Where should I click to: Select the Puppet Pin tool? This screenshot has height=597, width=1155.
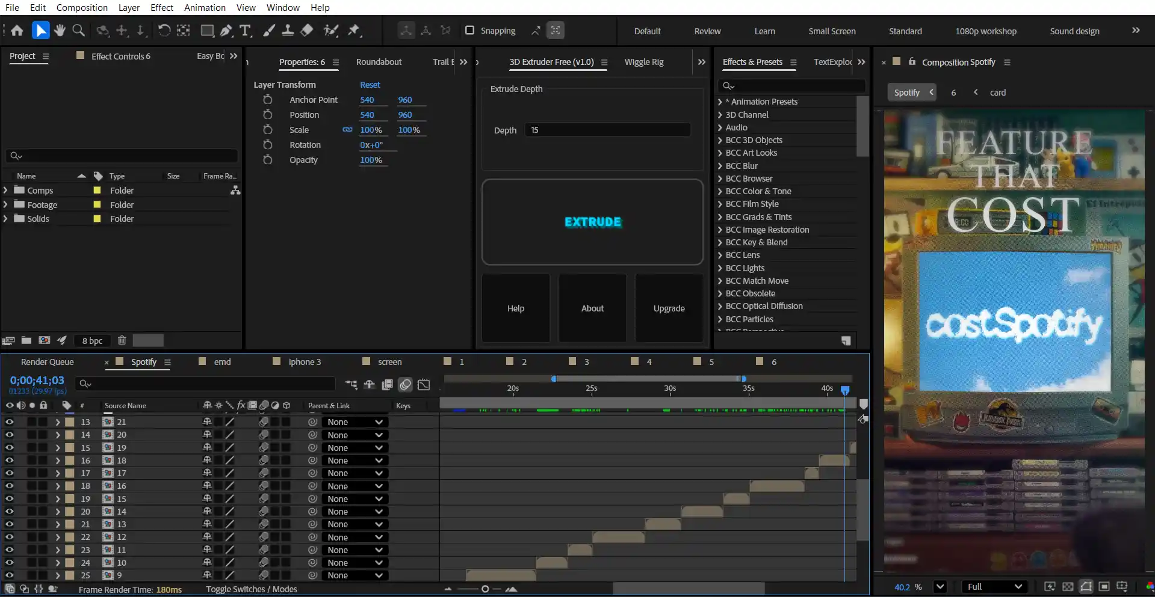click(354, 31)
